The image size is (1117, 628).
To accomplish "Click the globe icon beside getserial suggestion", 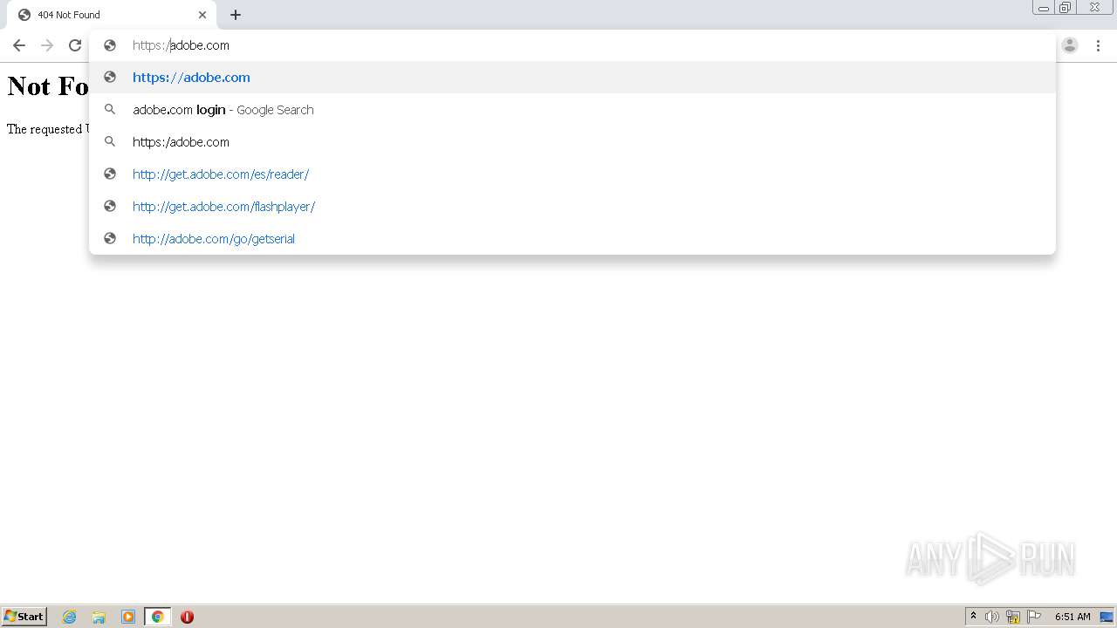I will pos(110,239).
